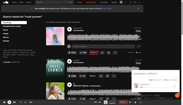Viewport: 183px width, 105px height.
Task: Cancel downloads in downloader popup
Action: coord(174,80)
